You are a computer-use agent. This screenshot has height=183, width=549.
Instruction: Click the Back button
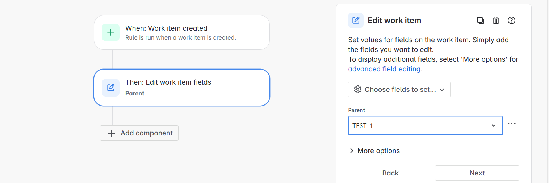(390, 173)
